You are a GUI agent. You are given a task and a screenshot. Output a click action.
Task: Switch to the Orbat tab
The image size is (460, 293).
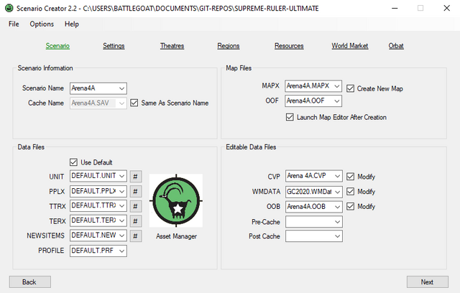(x=396, y=46)
